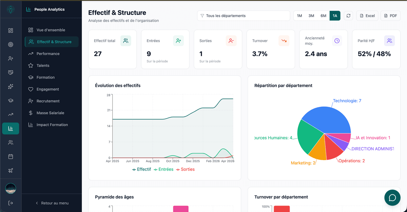Open the Tous les départements filter
The height and width of the screenshot is (212, 407).
point(243,16)
